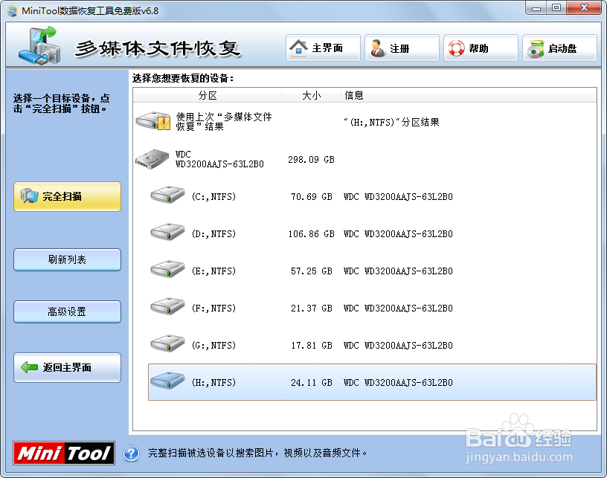Click drive icon for E: partition

[x=167, y=269]
